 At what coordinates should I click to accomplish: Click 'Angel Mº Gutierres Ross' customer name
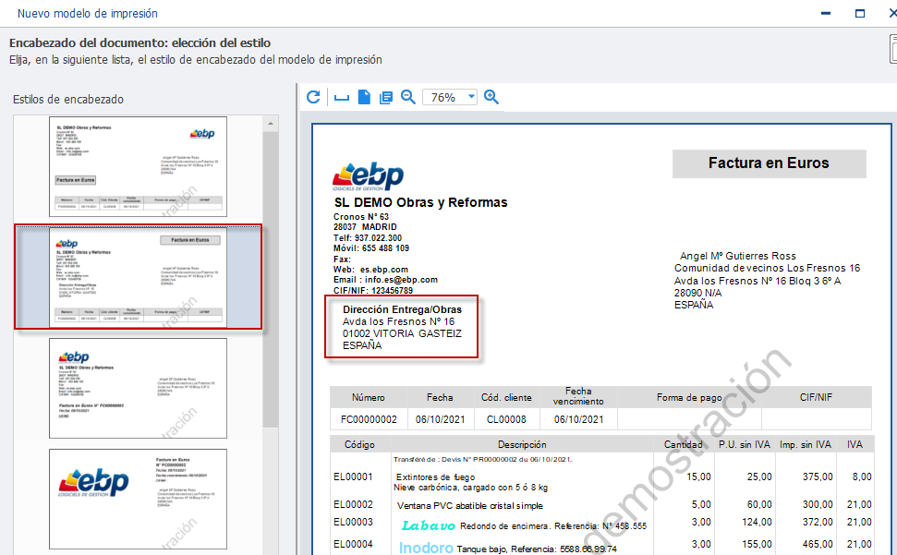[x=737, y=256]
